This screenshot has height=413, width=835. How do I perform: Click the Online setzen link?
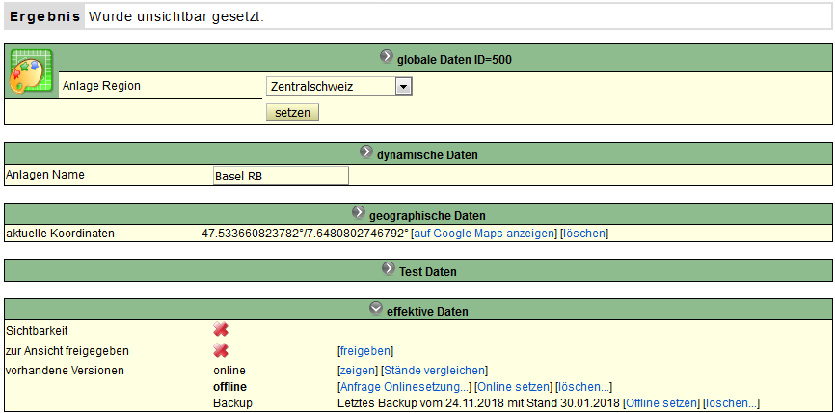coord(513,386)
